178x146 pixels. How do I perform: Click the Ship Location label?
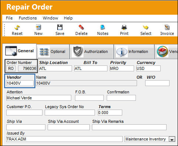(54, 63)
